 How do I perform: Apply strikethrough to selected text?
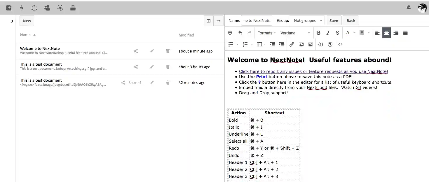[x=337, y=33]
